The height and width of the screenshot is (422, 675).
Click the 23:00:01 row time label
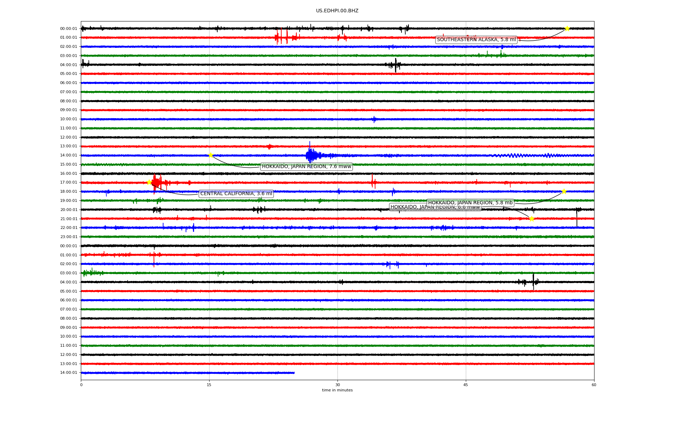[x=69, y=237]
